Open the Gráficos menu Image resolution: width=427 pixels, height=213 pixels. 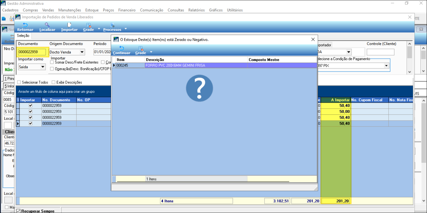[216, 10]
